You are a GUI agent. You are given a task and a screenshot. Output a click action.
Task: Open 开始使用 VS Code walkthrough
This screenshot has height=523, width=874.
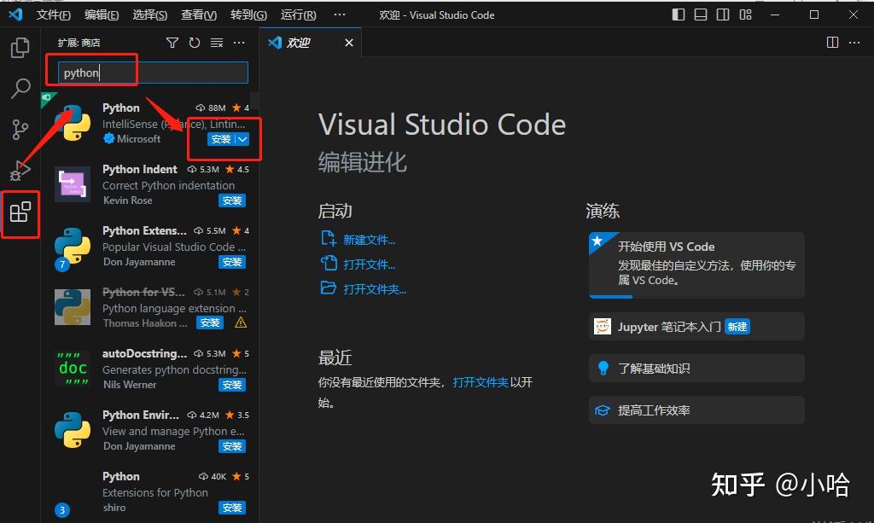[696, 265]
